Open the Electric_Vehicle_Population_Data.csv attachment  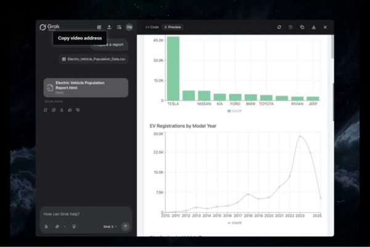coord(94,59)
